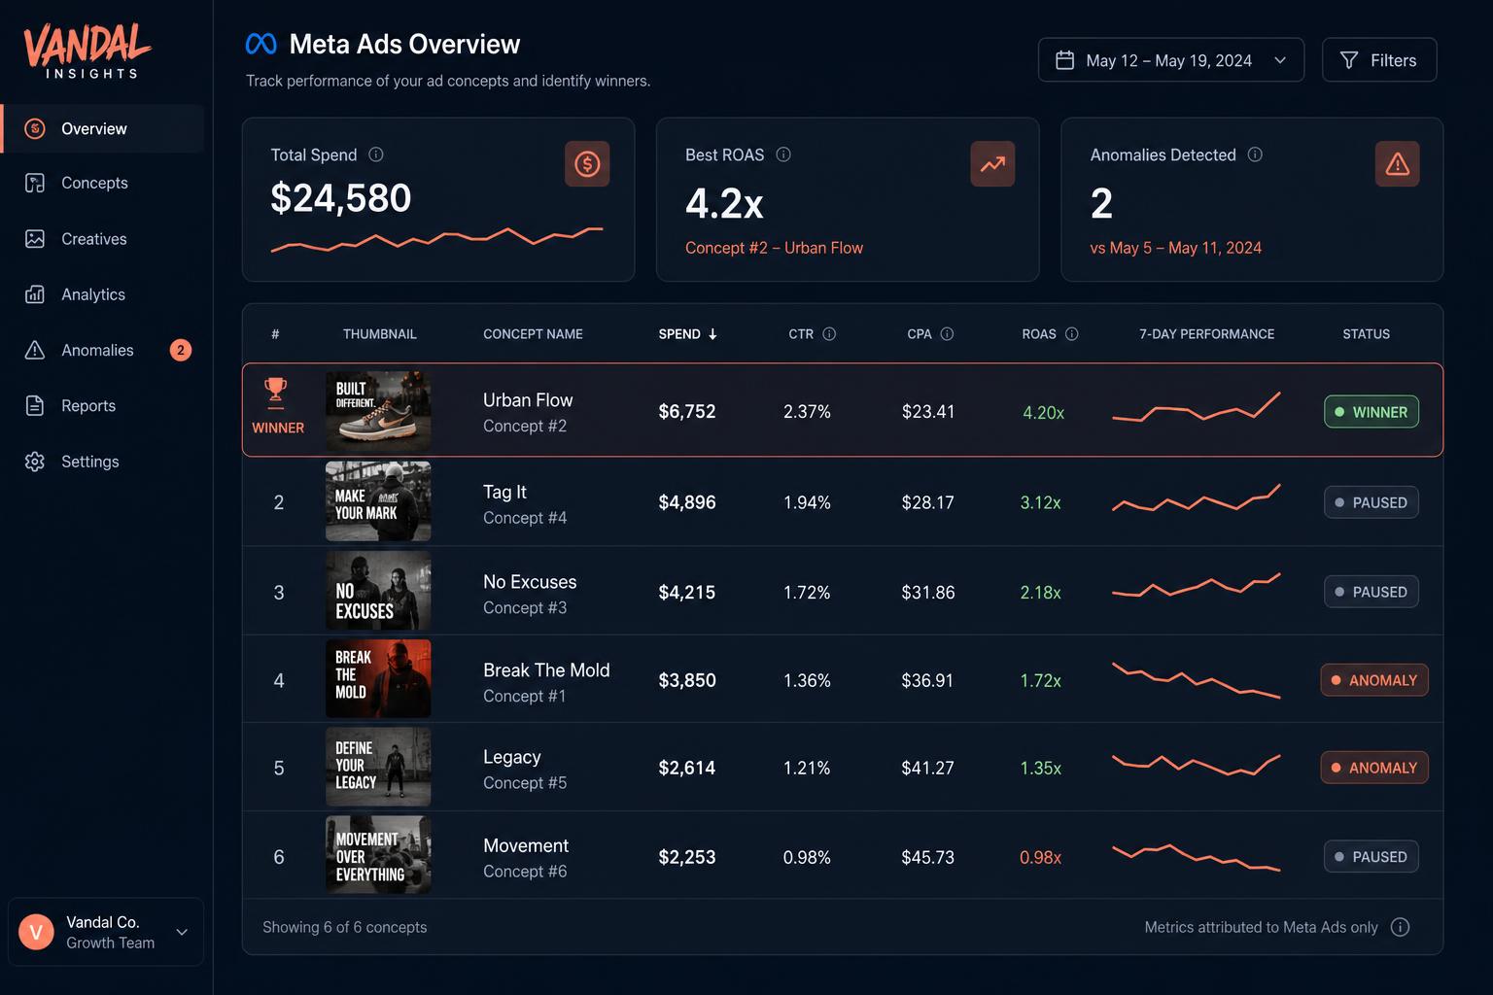Image resolution: width=1493 pixels, height=995 pixels.
Task: Click the CTR column info icon
Action: click(x=829, y=334)
